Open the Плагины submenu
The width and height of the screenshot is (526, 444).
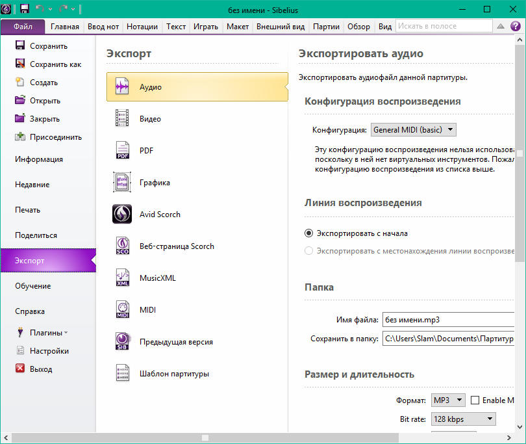coord(42,332)
